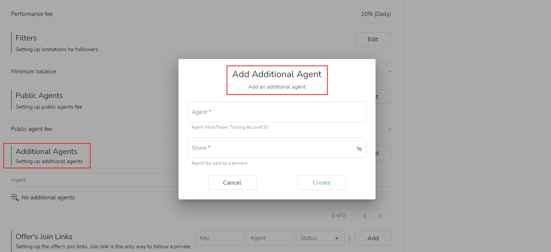Cancel the Add Additional Agent dialog
551x252 pixels.
tap(232, 182)
